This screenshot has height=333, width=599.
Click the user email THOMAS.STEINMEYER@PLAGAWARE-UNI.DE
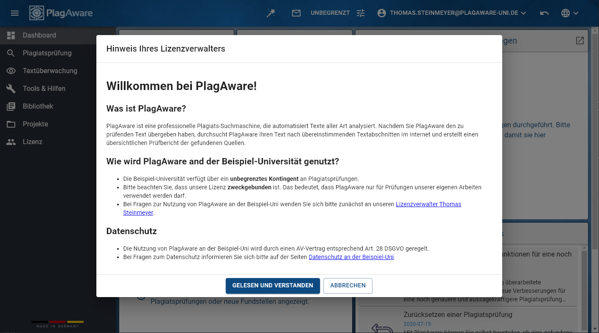click(454, 13)
